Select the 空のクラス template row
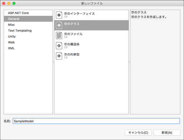The width and height of the screenshot is (184, 140). (x=91, y=25)
